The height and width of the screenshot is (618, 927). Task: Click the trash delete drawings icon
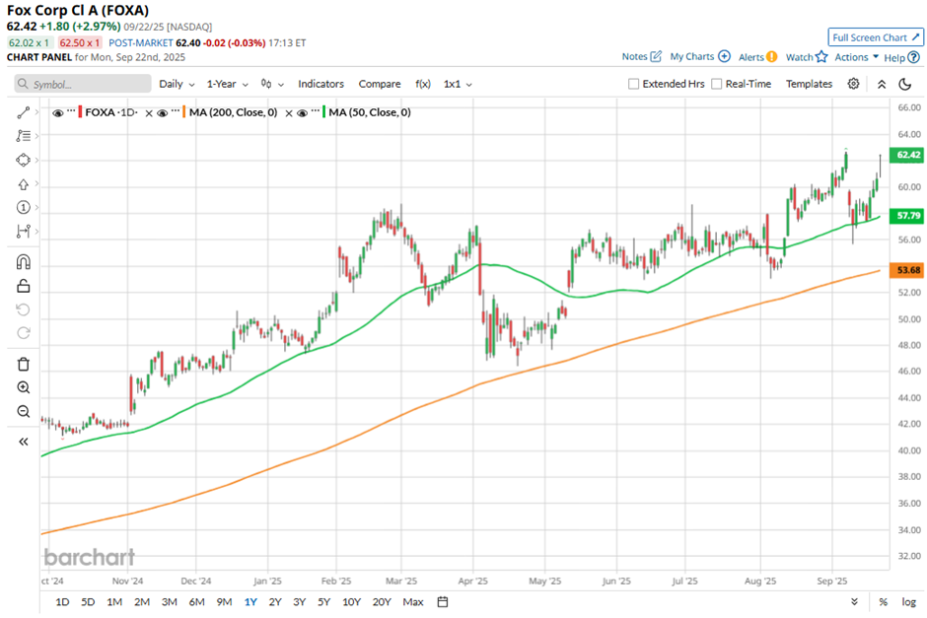24,364
